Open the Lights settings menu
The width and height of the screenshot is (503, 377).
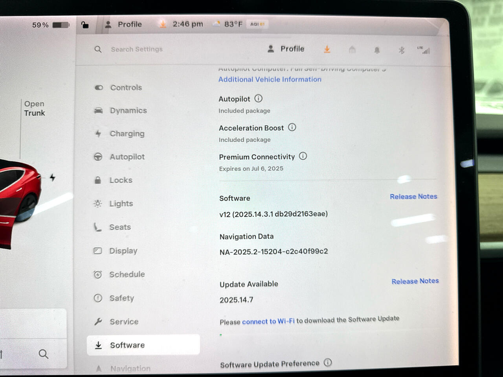pyautogui.click(x=121, y=204)
